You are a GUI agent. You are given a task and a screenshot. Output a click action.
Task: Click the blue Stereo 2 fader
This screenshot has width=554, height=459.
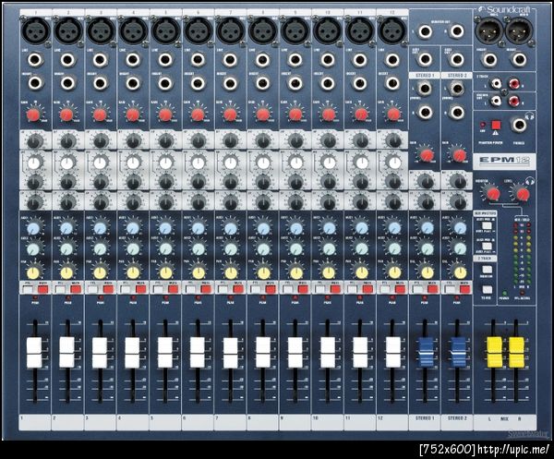click(x=458, y=352)
